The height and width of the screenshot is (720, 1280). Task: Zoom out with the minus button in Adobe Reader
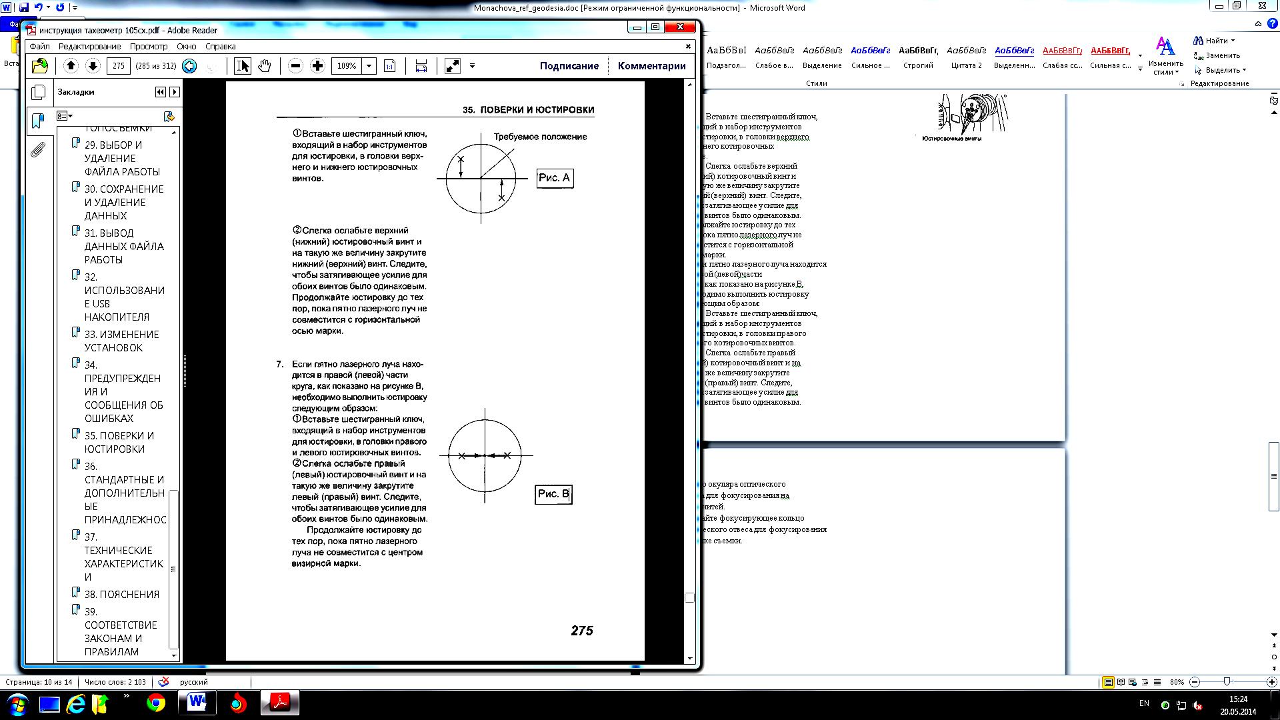coord(295,65)
